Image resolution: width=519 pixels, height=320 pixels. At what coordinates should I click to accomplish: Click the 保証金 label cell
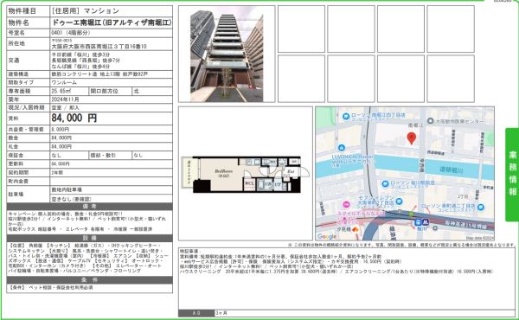pyautogui.click(x=29, y=155)
